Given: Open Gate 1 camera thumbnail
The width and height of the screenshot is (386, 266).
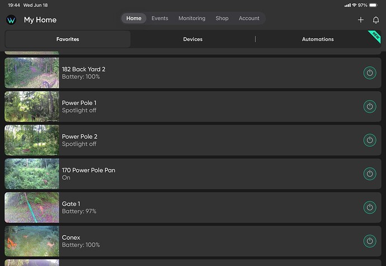Looking at the screenshot, I should [32, 208].
